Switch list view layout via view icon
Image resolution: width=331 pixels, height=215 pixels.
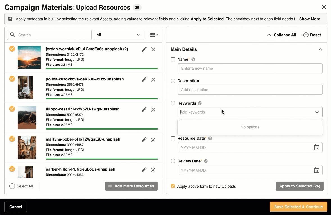click(153, 35)
